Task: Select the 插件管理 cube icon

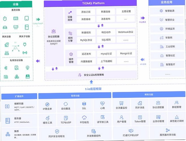Action: point(71,54)
